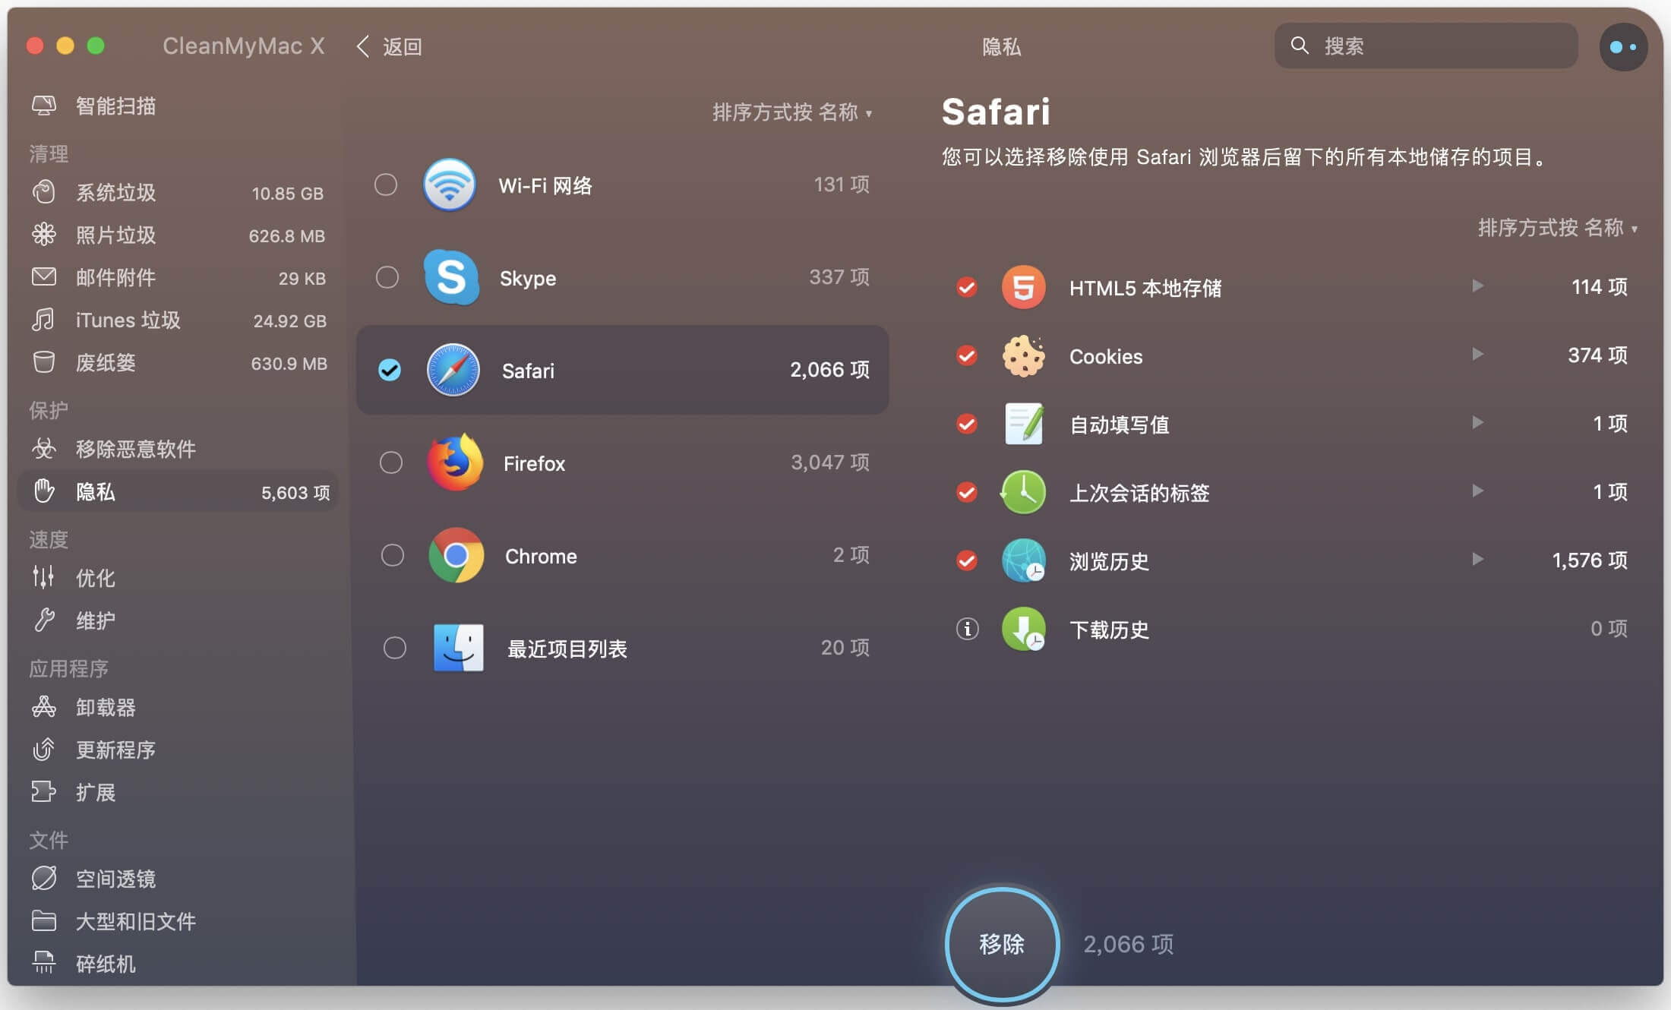Click the Wi-Fi network app icon

[x=450, y=185]
